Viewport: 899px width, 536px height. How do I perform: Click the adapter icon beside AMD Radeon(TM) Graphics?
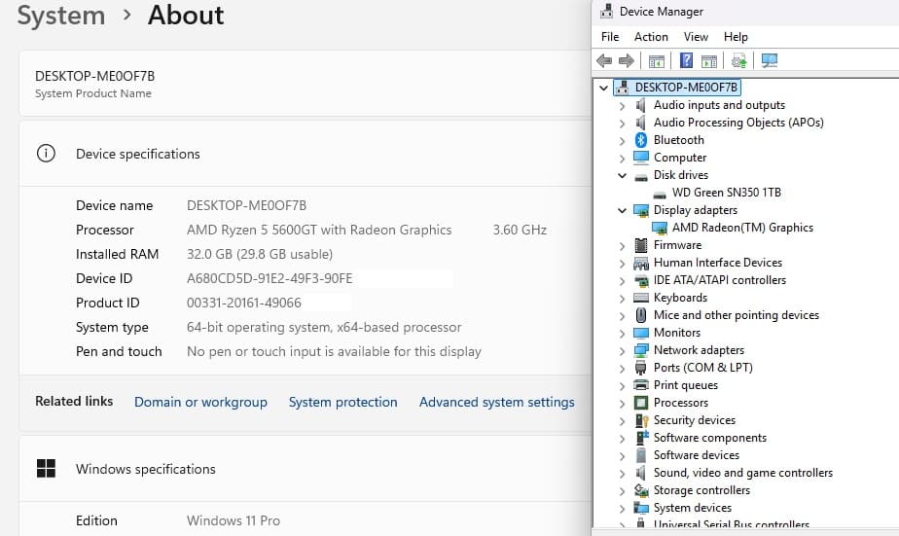tap(660, 228)
